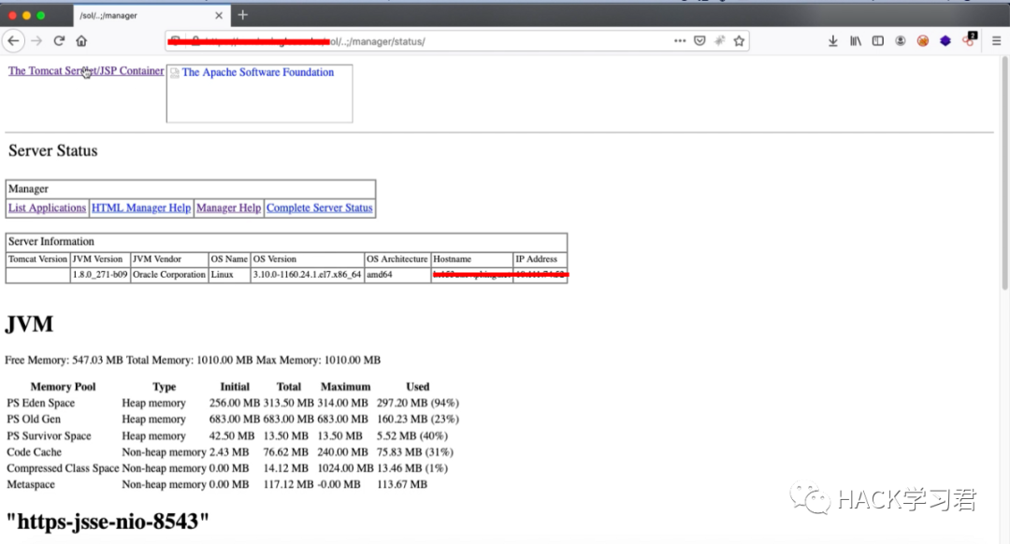Click the PS Eden Space row label
Viewport: 1010px width, 544px height.
[40, 403]
